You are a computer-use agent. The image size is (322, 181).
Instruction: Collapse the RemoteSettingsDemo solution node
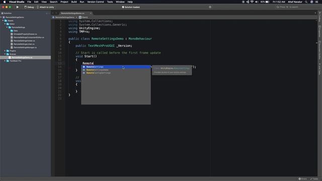click(x=1, y=17)
